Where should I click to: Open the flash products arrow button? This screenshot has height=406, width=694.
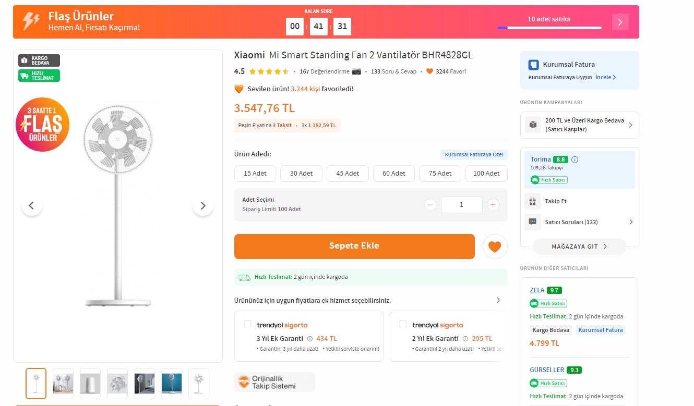(x=620, y=22)
